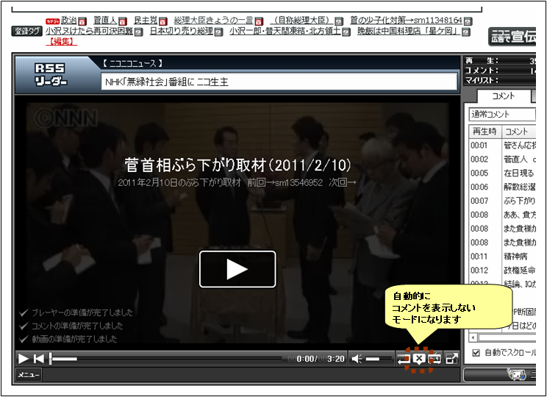Click the 宣伝 advertise button
Viewport: 547px width, 397px height.
pyautogui.click(x=512, y=36)
